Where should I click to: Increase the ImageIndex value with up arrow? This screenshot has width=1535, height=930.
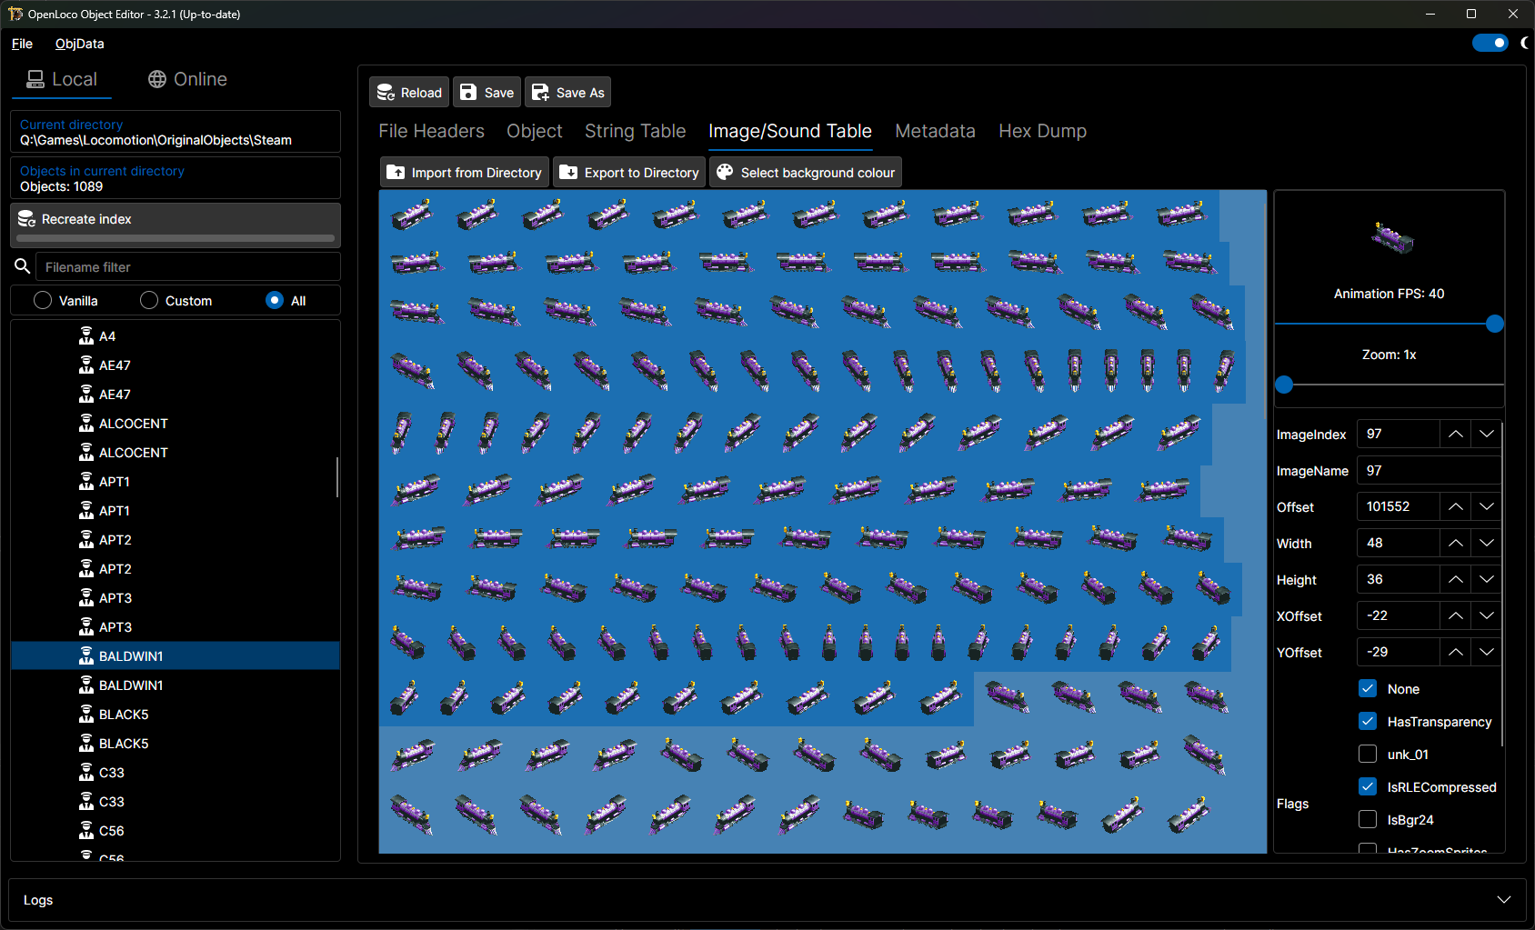(x=1455, y=435)
